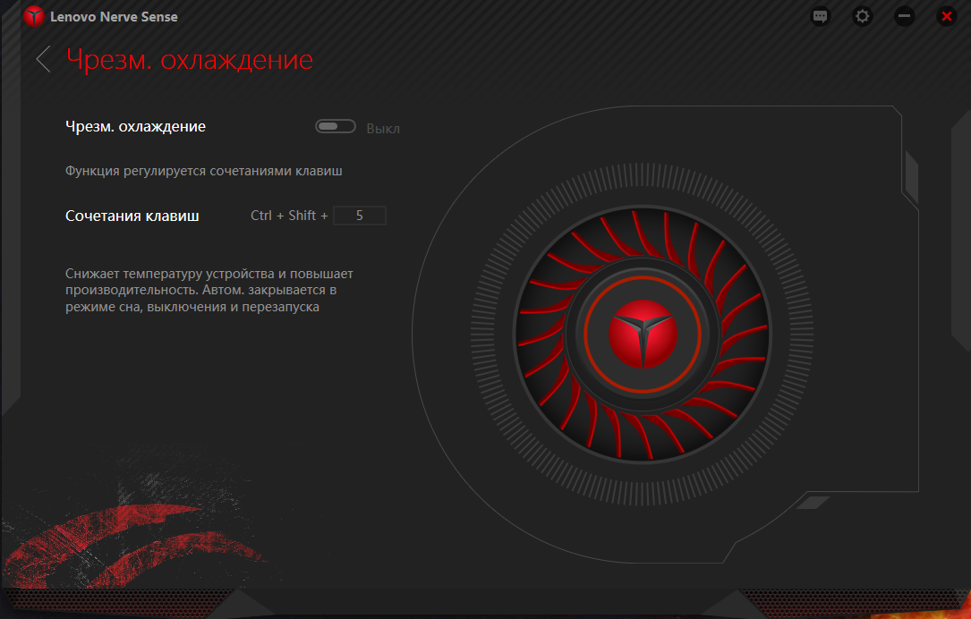Click the Функция регулируется сочетаниями клавиш note

[204, 171]
